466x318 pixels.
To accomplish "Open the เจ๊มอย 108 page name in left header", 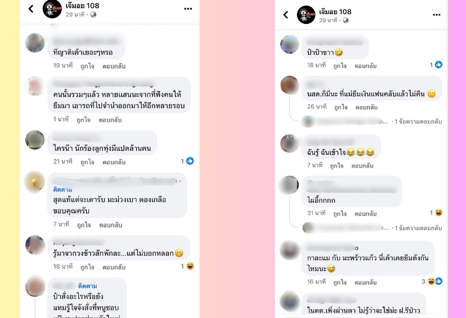I will pos(83,6).
